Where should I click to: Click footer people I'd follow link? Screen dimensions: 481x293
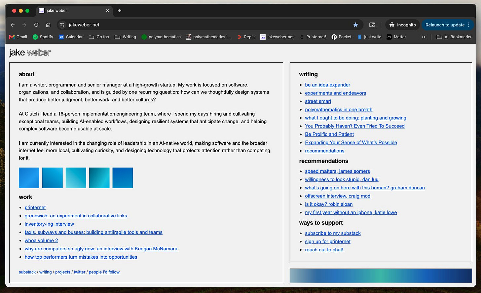pos(104,272)
